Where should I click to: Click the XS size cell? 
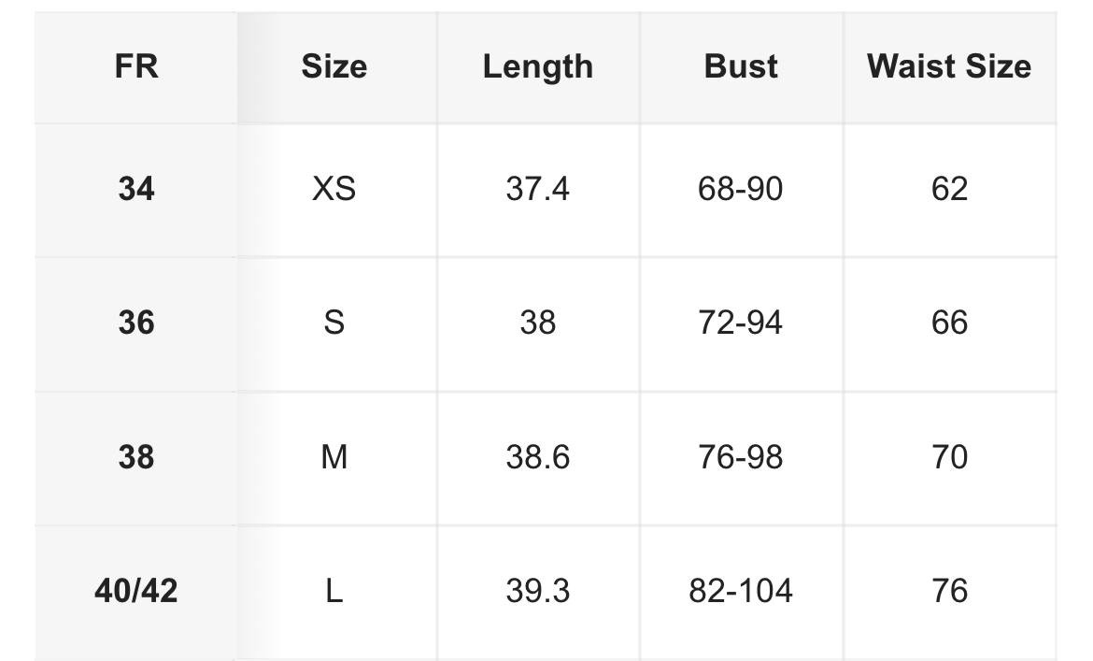pyautogui.click(x=334, y=189)
